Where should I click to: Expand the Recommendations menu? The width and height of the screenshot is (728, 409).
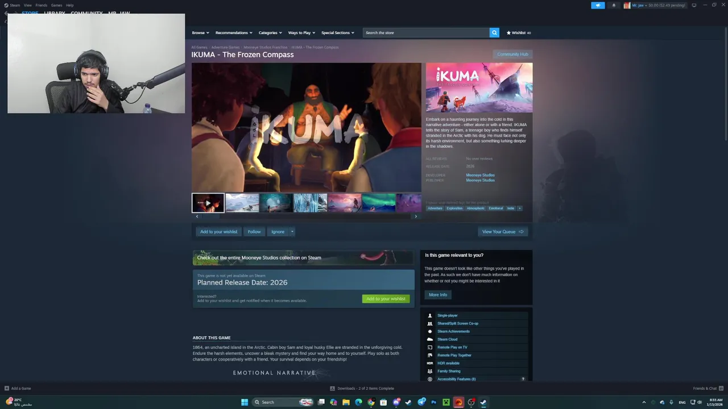coord(234,32)
